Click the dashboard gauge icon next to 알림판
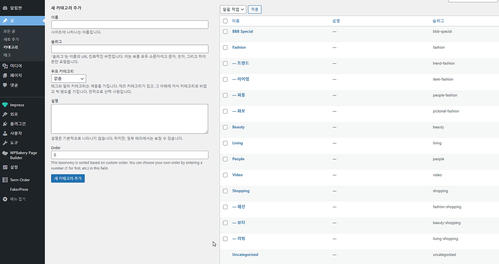The image size is (499, 264). 5,8
